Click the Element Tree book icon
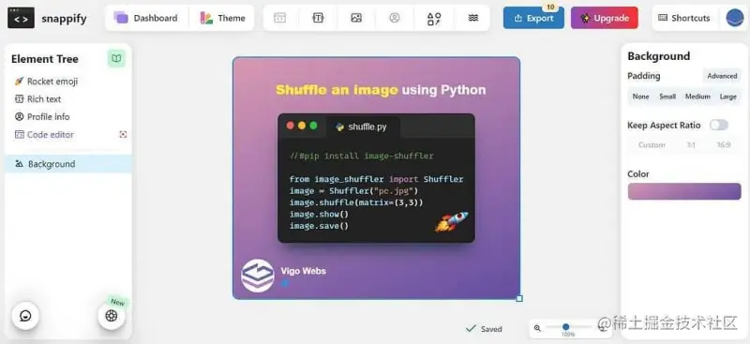Image resolution: width=750 pixels, height=344 pixels. pyautogui.click(x=116, y=58)
